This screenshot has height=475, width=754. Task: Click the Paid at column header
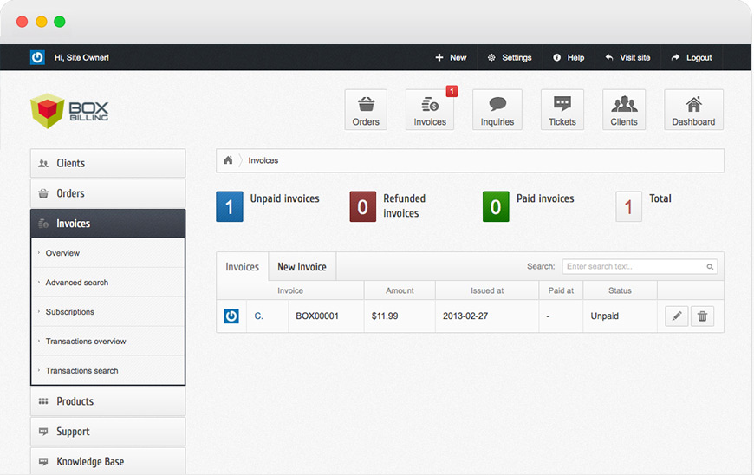pos(561,290)
